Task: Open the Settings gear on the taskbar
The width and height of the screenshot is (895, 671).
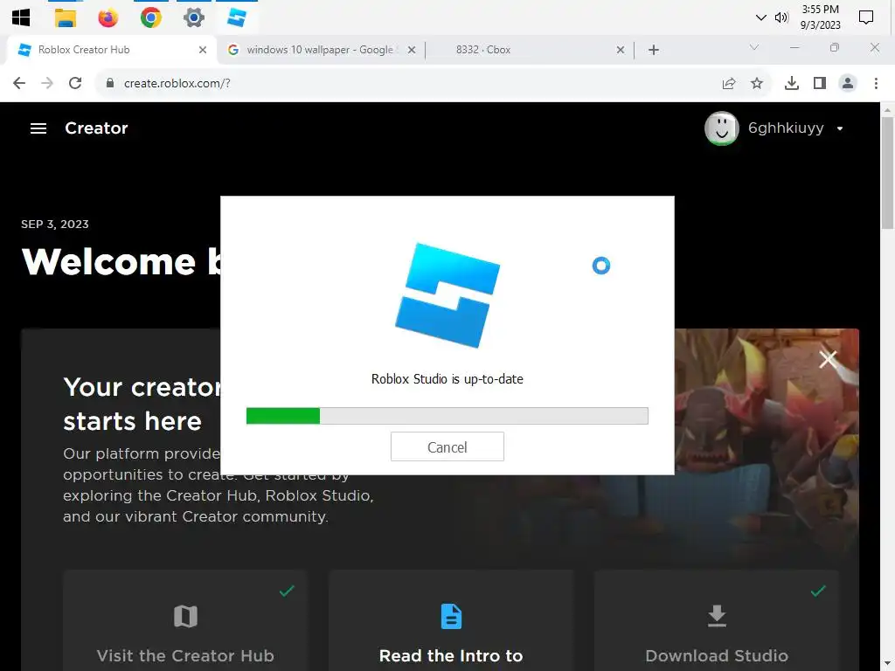Action: coord(193,17)
